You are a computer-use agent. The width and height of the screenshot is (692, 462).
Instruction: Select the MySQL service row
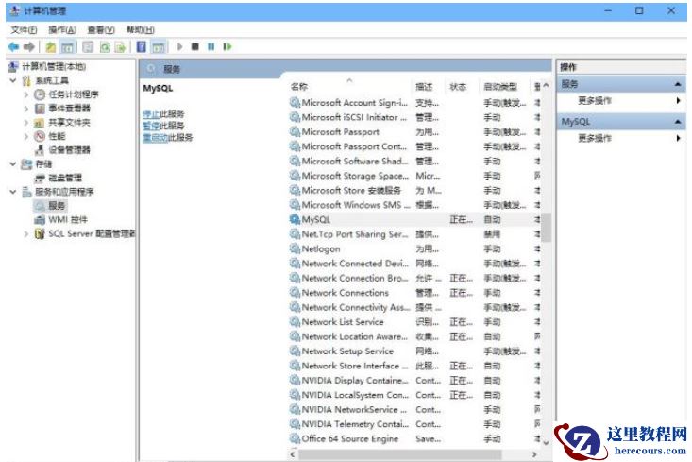coord(414,219)
